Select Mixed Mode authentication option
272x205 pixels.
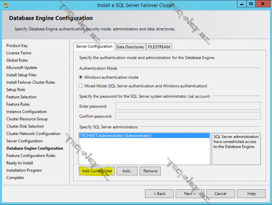(81, 86)
